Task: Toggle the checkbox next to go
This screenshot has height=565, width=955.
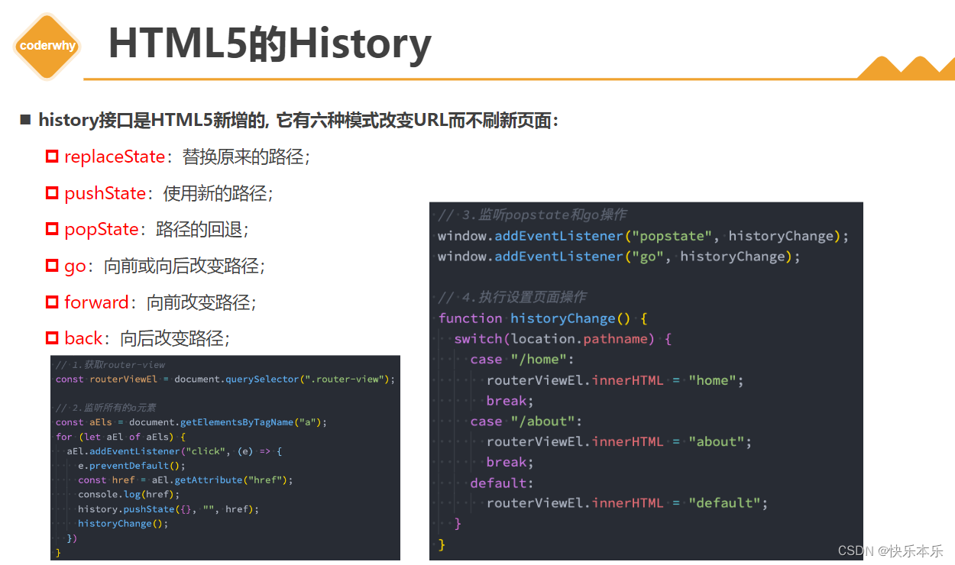Action: pyautogui.click(x=51, y=266)
